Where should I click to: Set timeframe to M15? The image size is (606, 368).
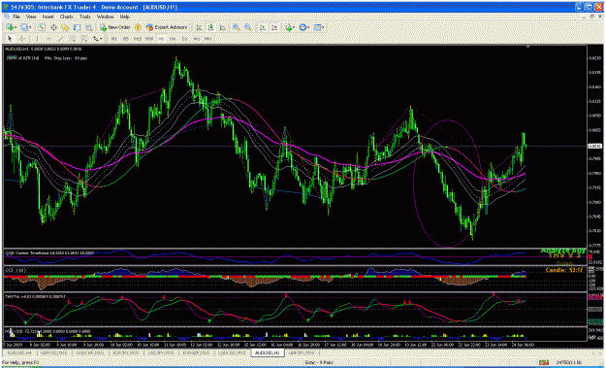point(138,39)
